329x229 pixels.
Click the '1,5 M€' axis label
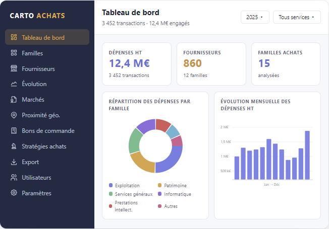[x=226, y=142]
